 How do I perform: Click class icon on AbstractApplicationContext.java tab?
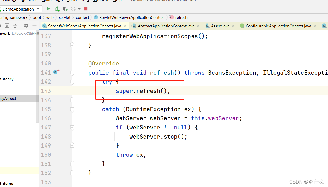pos(134,26)
